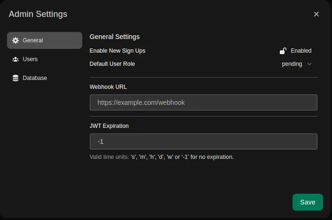The width and height of the screenshot is (332, 220).
Task: Click the database stack icon in sidebar
Action: (x=16, y=78)
